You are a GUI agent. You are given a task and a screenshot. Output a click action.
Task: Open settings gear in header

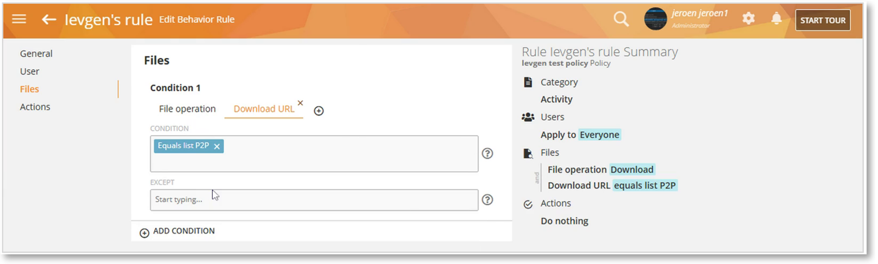pos(748,18)
